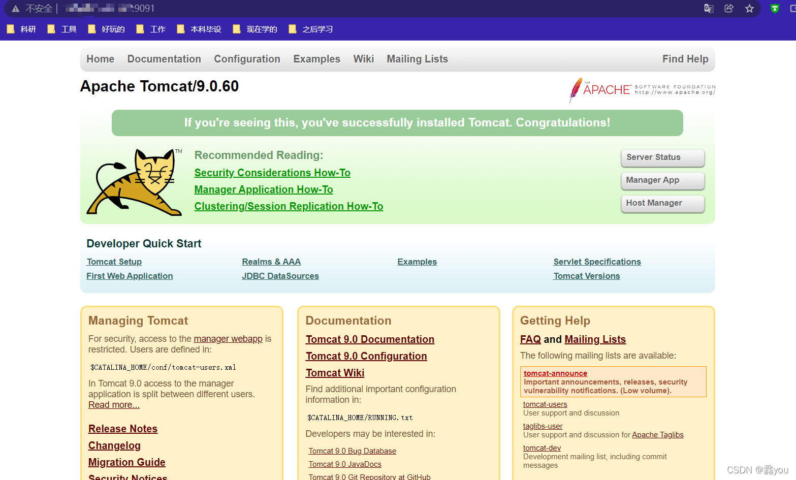Open Release Notes link
Viewport: 796px width, 480px height.
pos(123,429)
